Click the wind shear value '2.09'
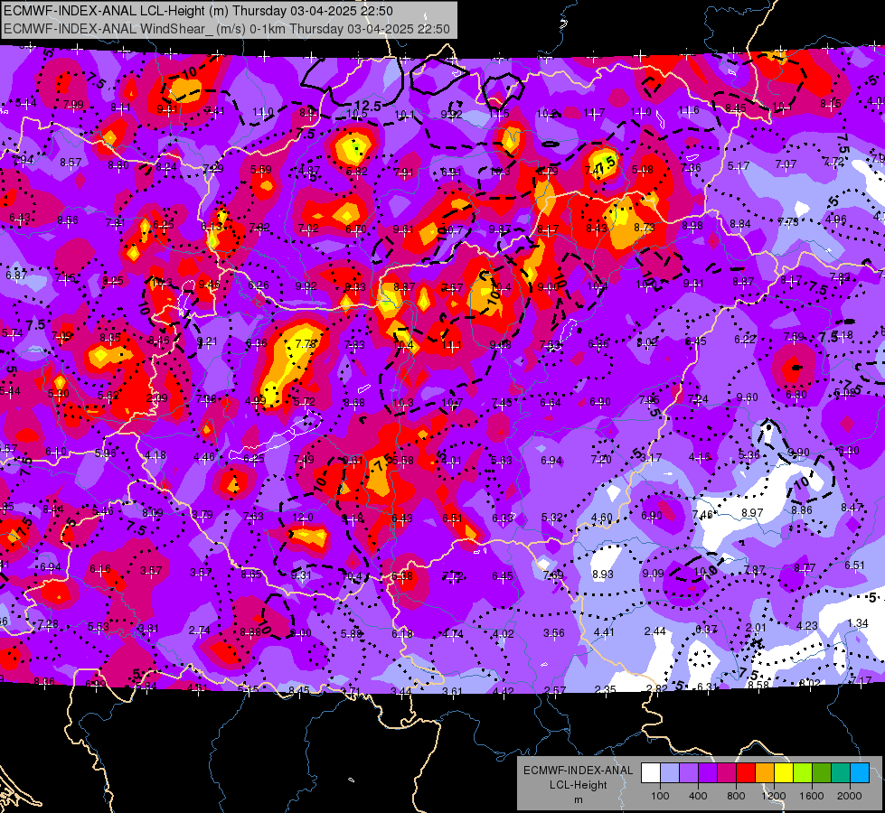The image size is (885, 813). point(157,397)
